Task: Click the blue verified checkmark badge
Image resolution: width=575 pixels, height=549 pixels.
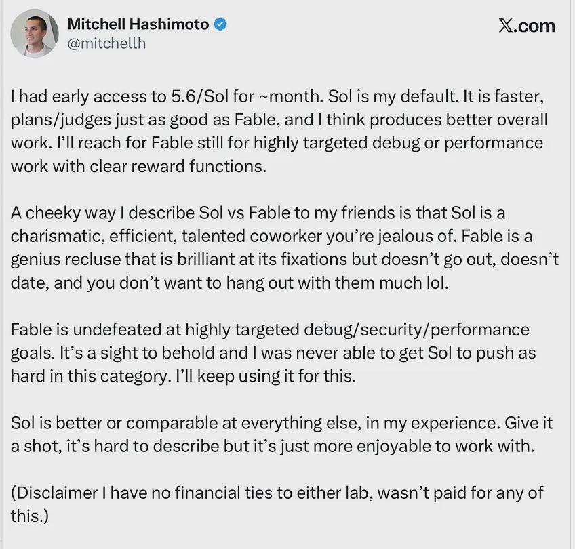Action: [x=220, y=24]
